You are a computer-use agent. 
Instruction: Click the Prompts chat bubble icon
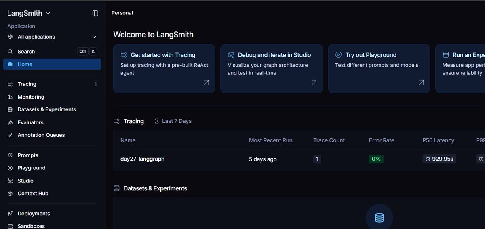tap(10, 155)
